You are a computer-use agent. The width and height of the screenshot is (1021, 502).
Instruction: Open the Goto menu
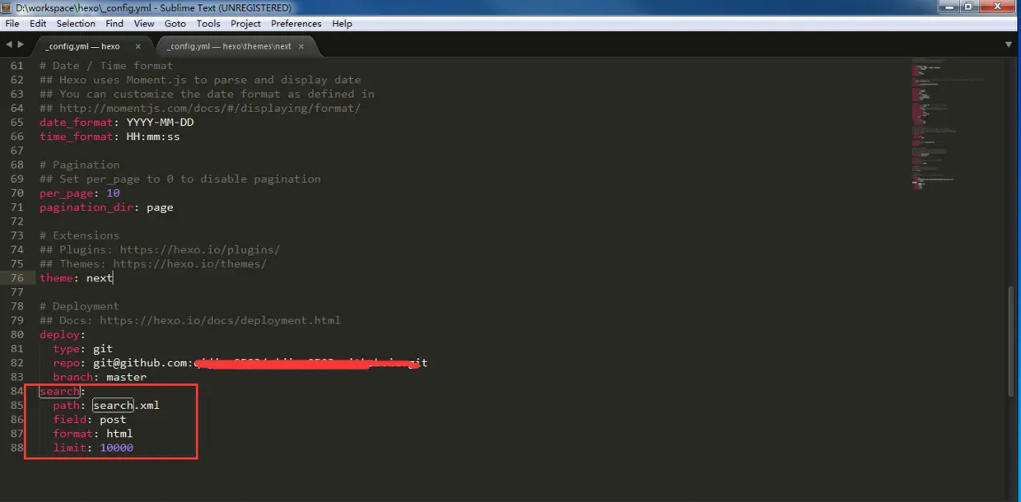[x=175, y=23]
